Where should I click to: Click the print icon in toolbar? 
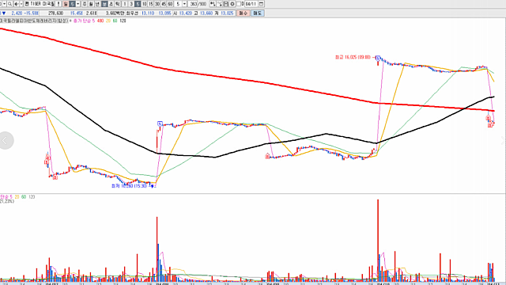pos(226,4)
